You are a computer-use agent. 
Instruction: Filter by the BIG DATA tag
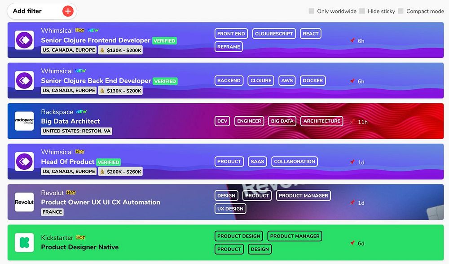point(282,121)
